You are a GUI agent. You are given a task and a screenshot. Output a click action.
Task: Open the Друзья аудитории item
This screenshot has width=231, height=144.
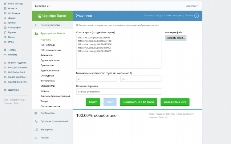click(50, 60)
